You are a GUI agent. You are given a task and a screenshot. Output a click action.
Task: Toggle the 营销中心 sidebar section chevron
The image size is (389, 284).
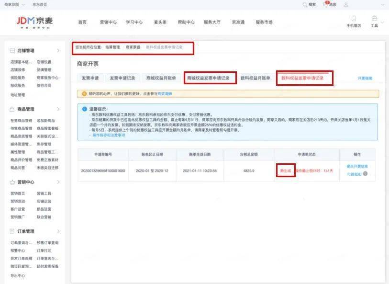point(58,182)
